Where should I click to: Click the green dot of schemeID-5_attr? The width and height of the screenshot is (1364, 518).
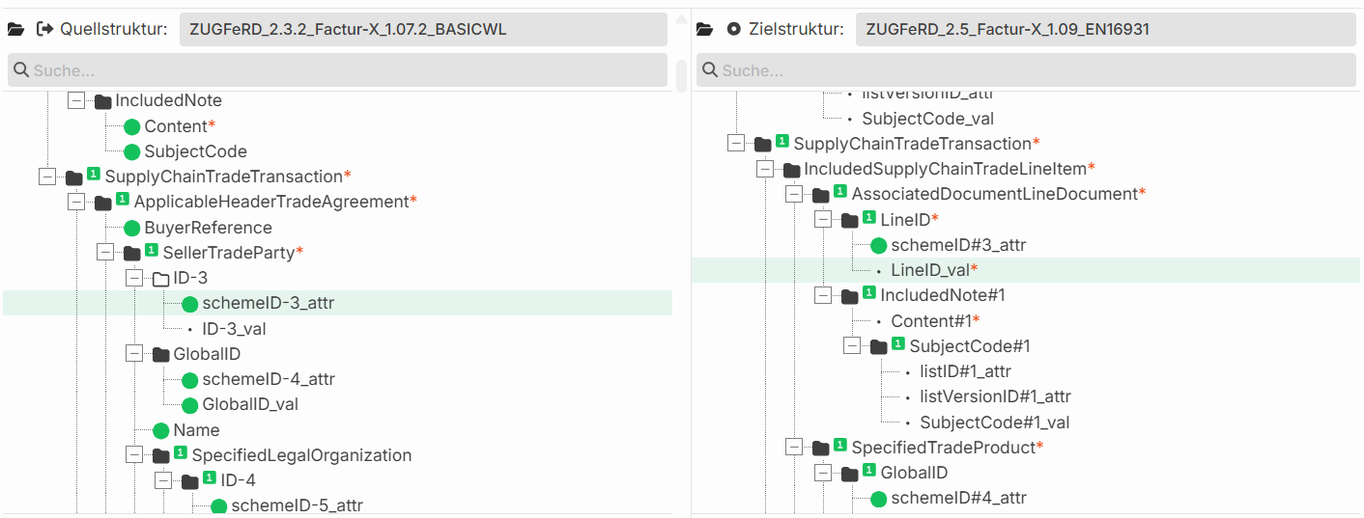tap(219, 506)
